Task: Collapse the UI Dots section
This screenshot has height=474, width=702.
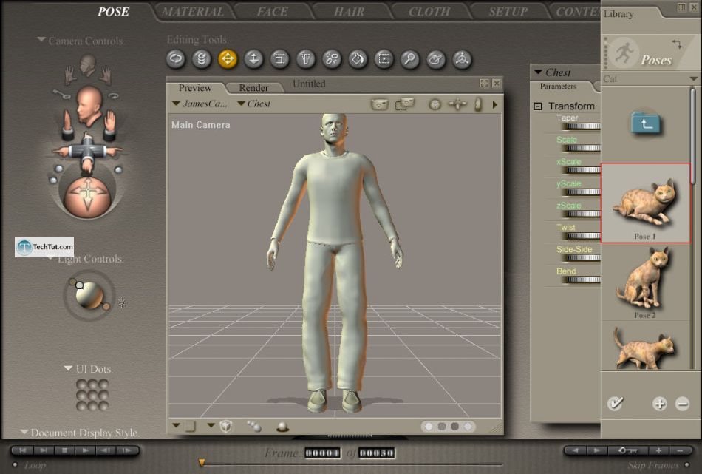Action: click(x=68, y=368)
